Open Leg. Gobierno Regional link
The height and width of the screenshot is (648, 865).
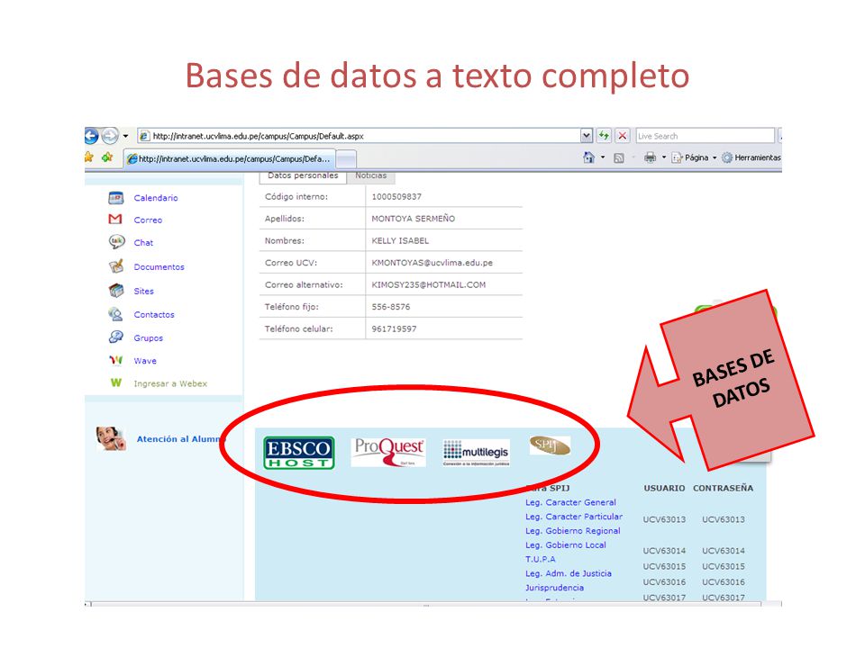[573, 531]
